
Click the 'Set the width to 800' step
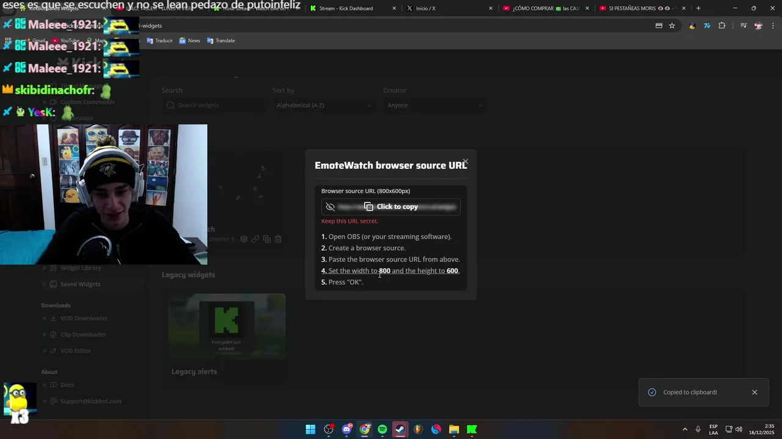pos(390,271)
